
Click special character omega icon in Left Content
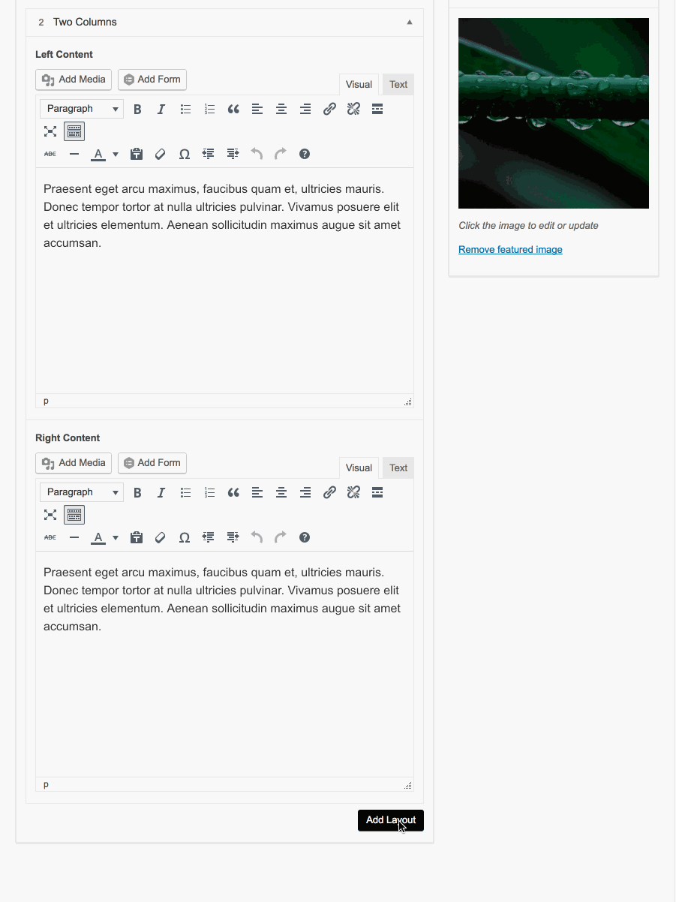tap(184, 155)
